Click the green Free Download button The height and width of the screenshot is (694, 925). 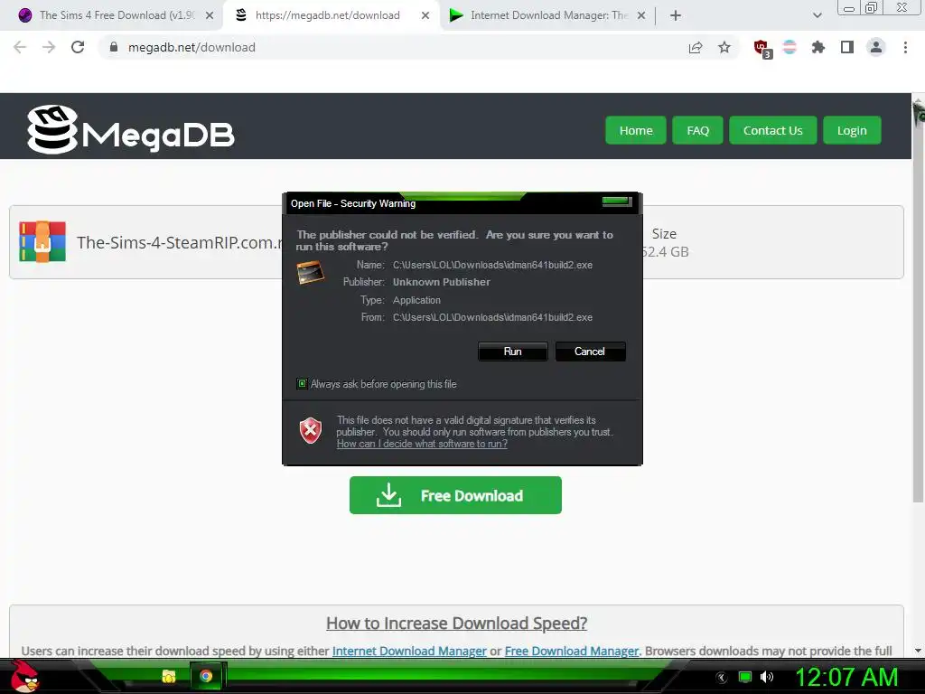[x=455, y=495]
